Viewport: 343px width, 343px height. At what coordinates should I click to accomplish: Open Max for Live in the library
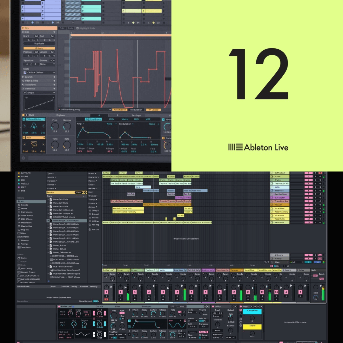[26, 226]
